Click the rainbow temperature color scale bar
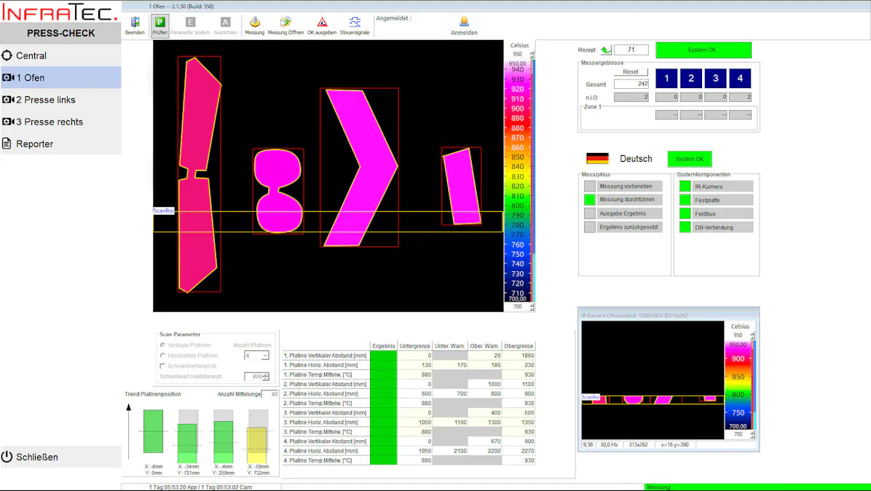The image size is (871, 491). coord(516,181)
